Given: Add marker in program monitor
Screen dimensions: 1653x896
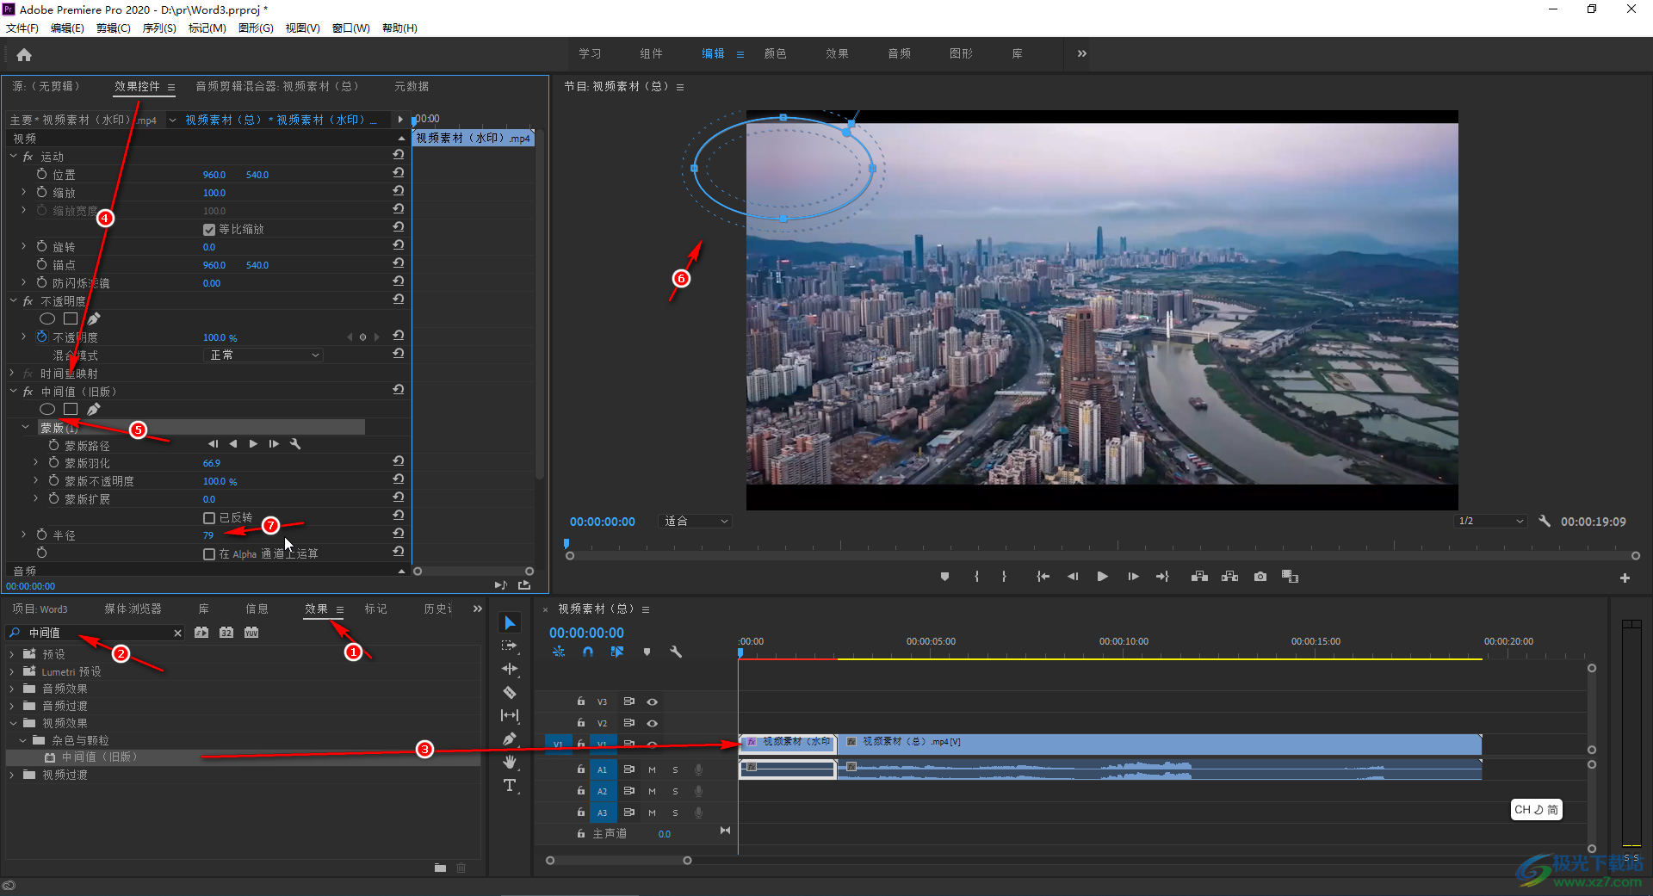Looking at the screenshot, I should point(944,577).
